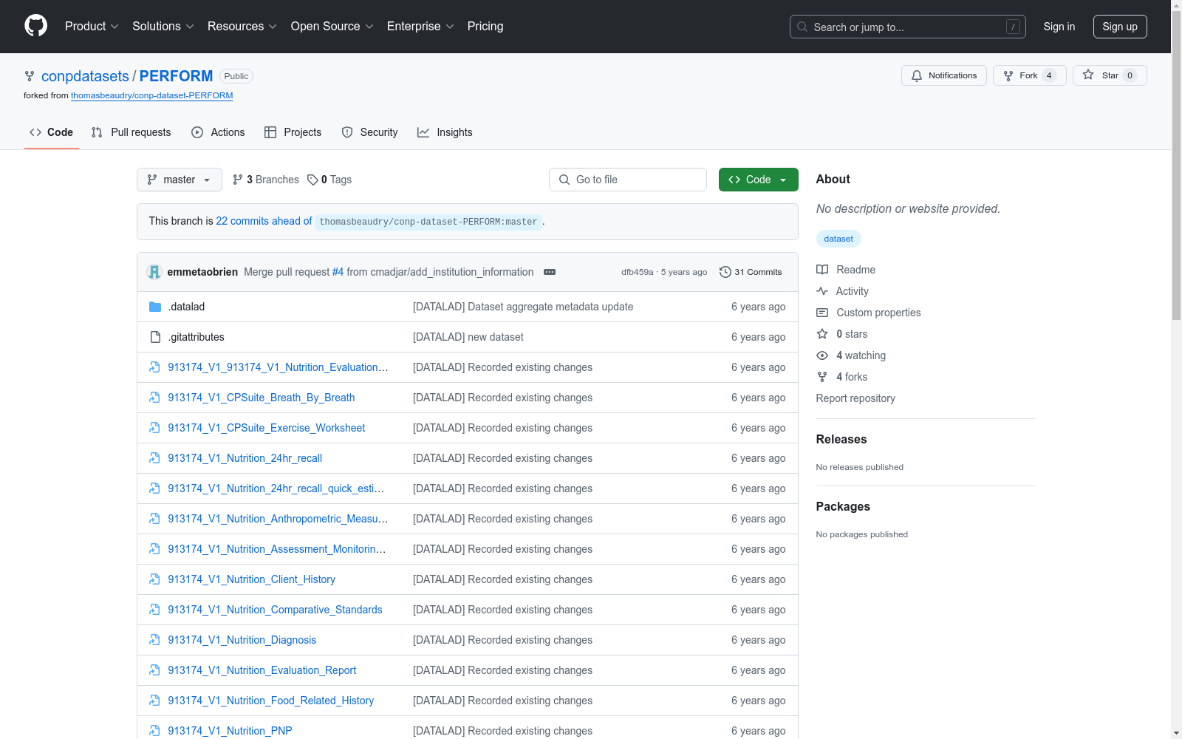
Task: Click the fork icon next to 4 forks
Action: point(822,377)
